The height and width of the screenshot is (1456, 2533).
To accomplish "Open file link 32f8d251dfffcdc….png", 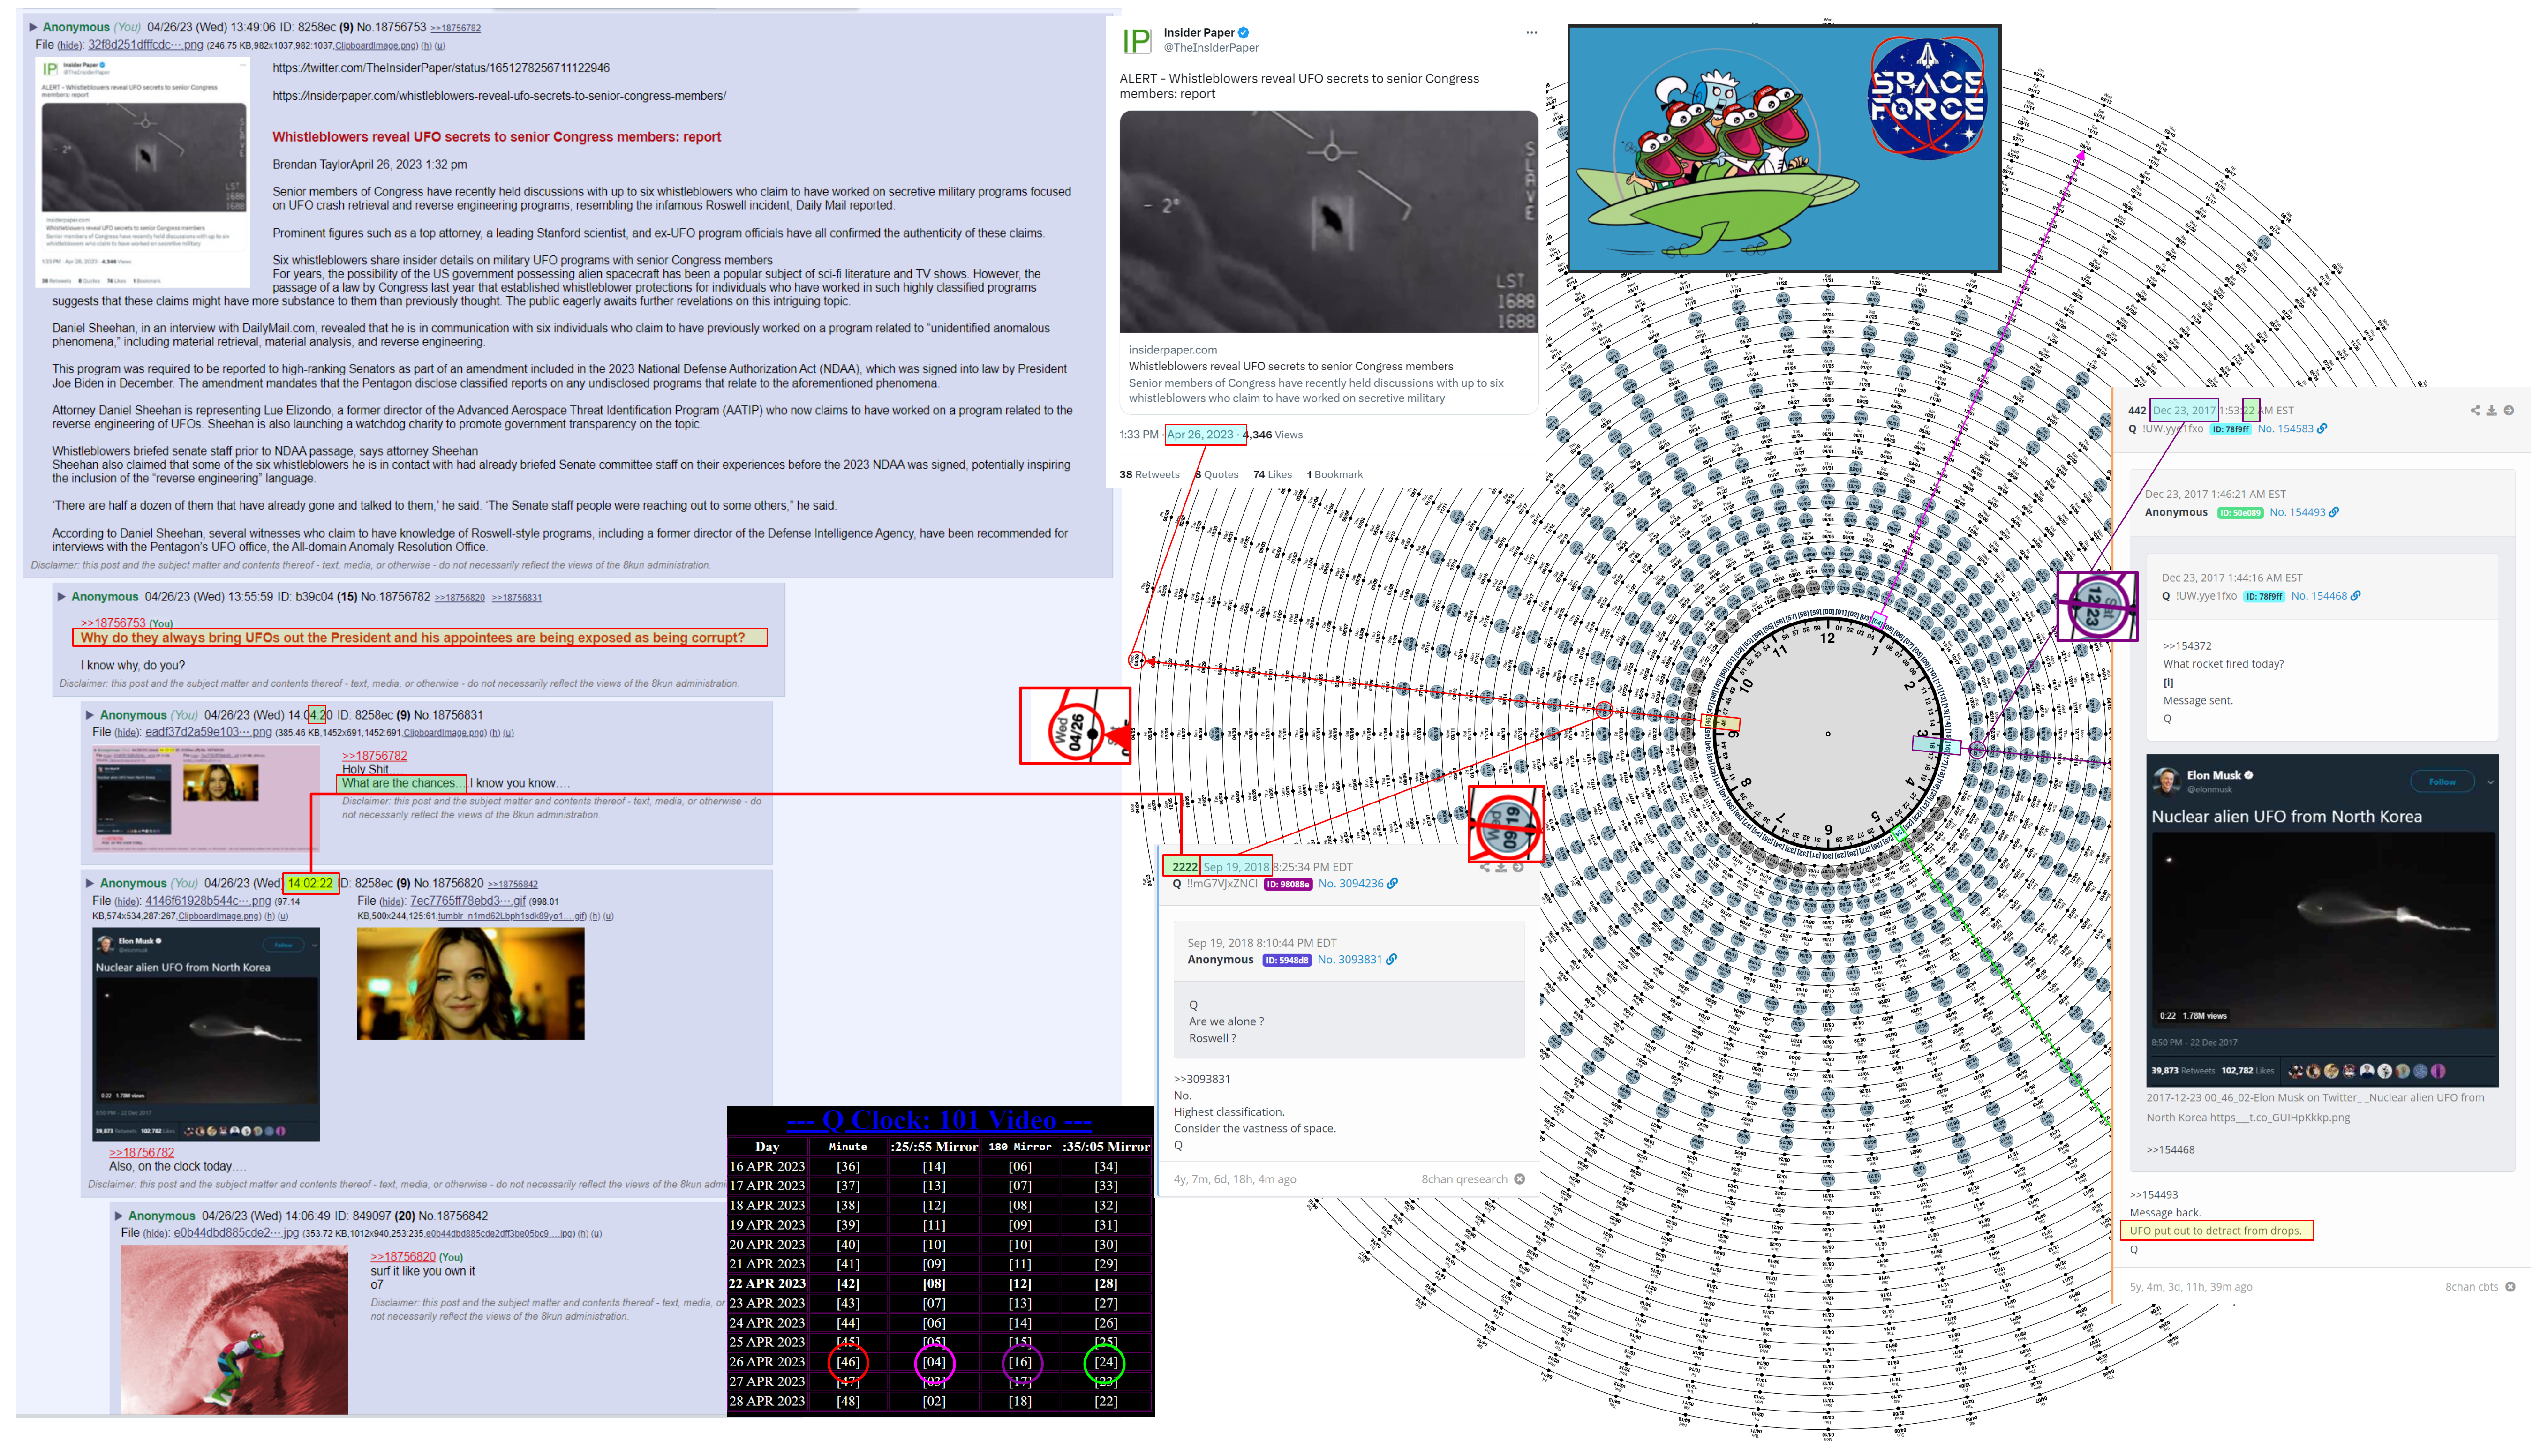I will pyautogui.click(x=145, y=45).
